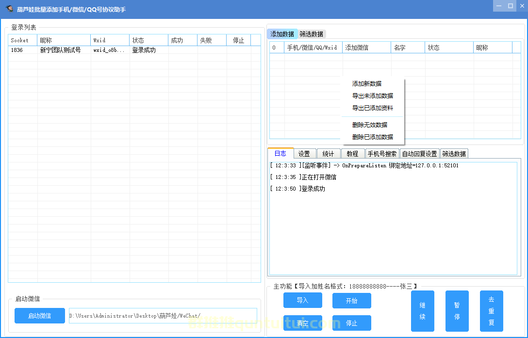The height and width of the screenshot is (338, 528).
Task: Click the Wxid column header
Action: [110, 40]
